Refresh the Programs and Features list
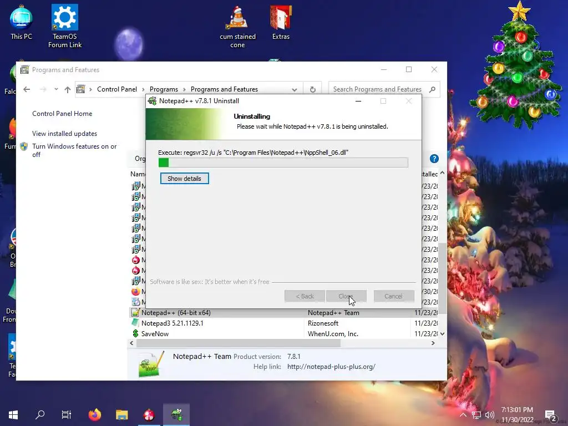The width and height of the screenshot is (568, 426). 313,89
